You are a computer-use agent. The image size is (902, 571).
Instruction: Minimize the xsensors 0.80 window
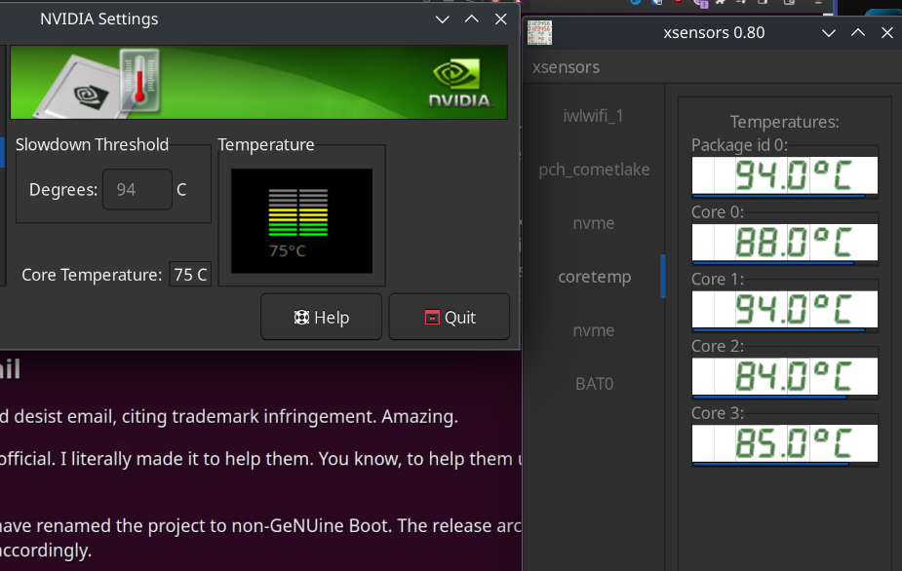tap(829, 33)
